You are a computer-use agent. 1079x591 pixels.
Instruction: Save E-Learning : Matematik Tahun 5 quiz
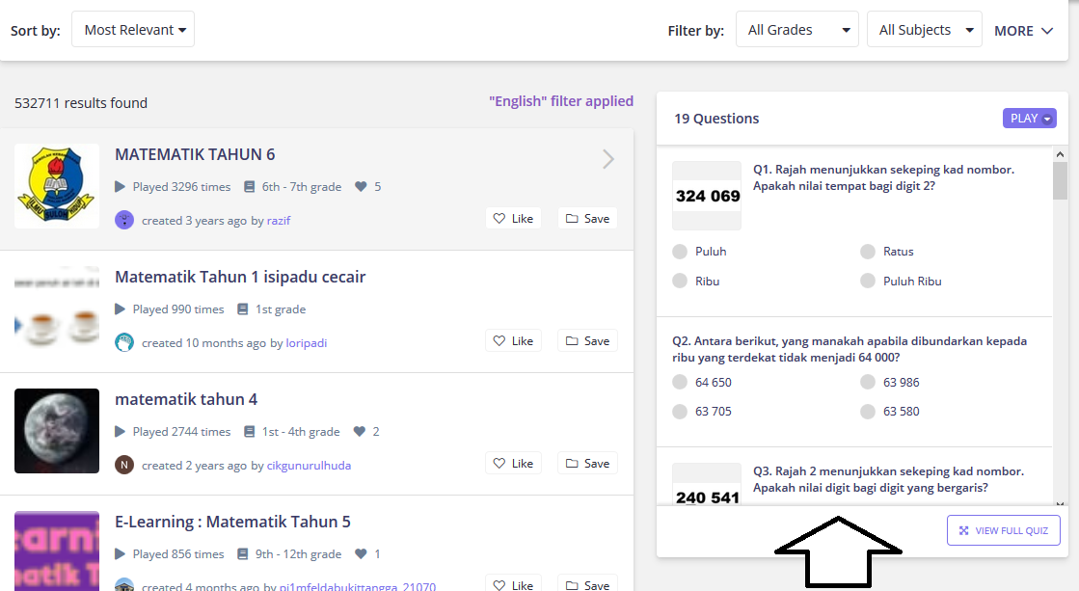[x=587, y=583]
